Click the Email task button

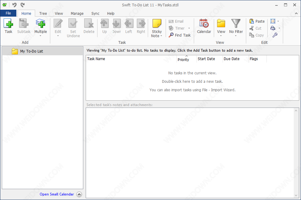tap(176, 21)
